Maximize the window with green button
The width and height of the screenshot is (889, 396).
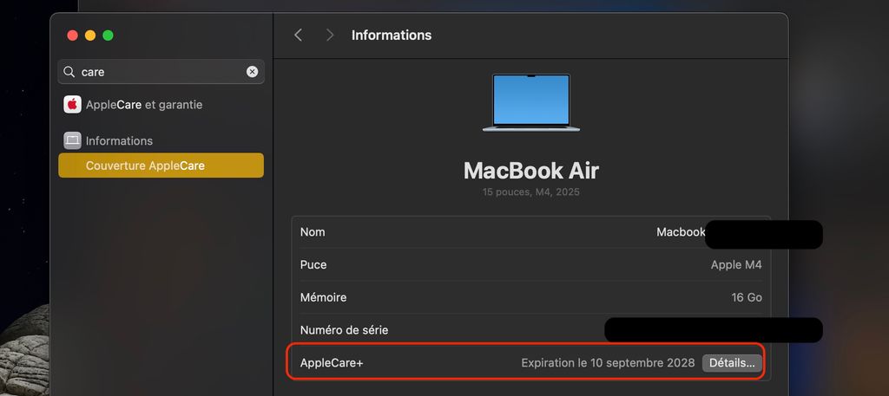coord(108,36)
